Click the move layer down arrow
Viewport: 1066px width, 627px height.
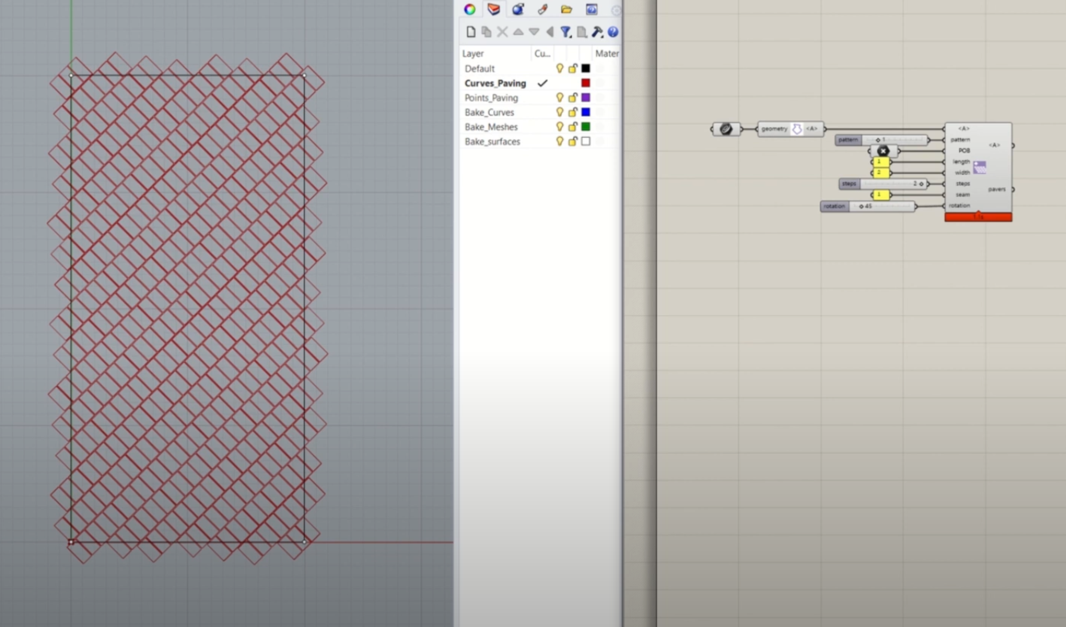pyautogui.click(x=534, y=32)
